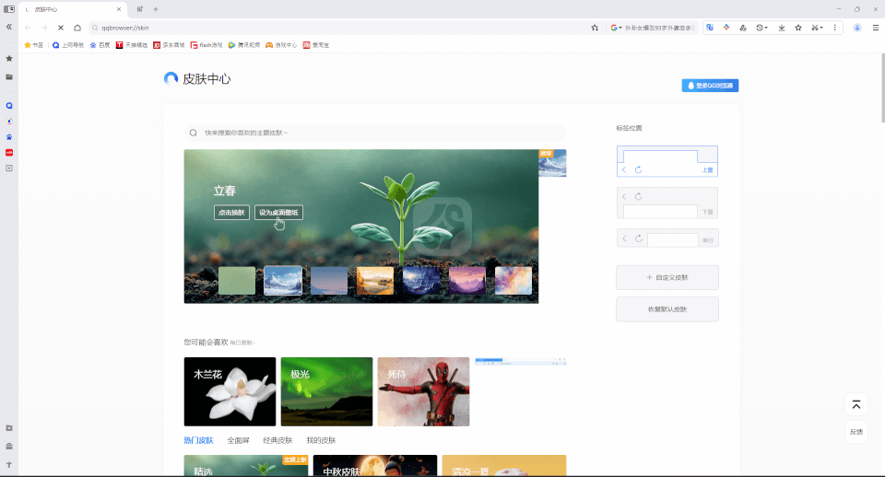Open the sidebar bottom puzzle icon
Image resolution: width=885 pixels, height=477 pixels.
point(9,428)
